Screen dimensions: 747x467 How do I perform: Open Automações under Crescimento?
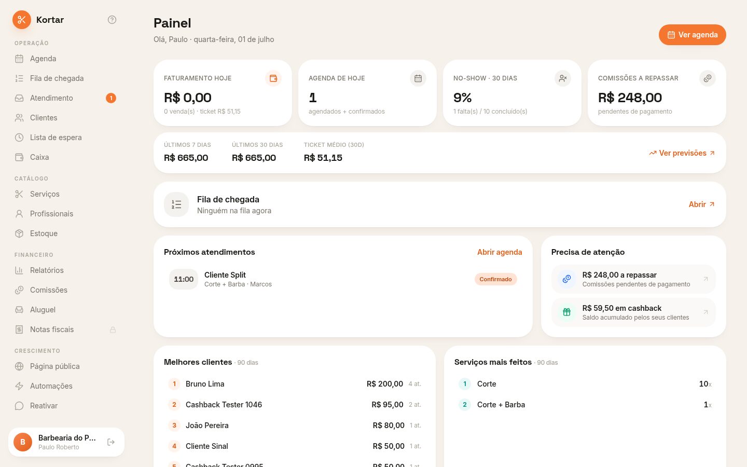pos(66,386)
